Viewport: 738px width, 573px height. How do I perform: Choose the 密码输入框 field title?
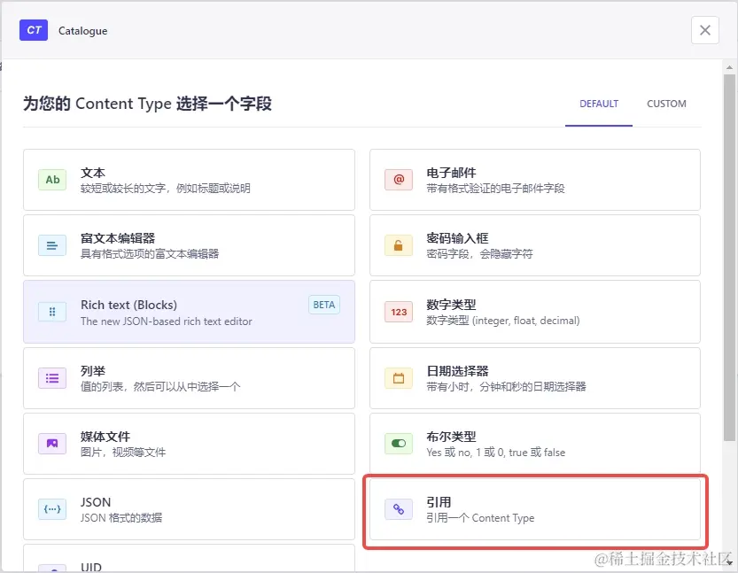pos(457,238)
